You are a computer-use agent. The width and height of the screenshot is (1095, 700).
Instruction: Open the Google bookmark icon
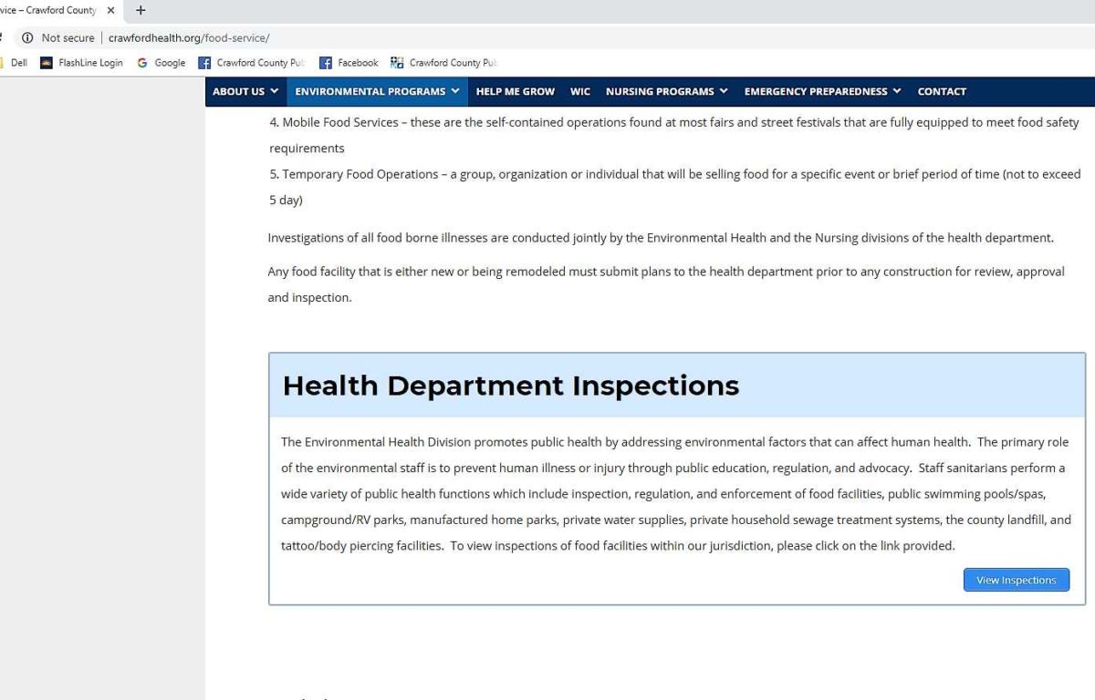point(142,63)
